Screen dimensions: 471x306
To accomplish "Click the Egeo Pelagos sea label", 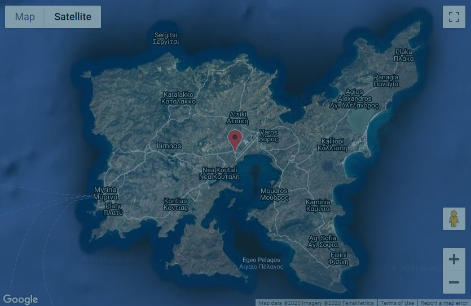I will pyautogui.click(x=261, y=263).
